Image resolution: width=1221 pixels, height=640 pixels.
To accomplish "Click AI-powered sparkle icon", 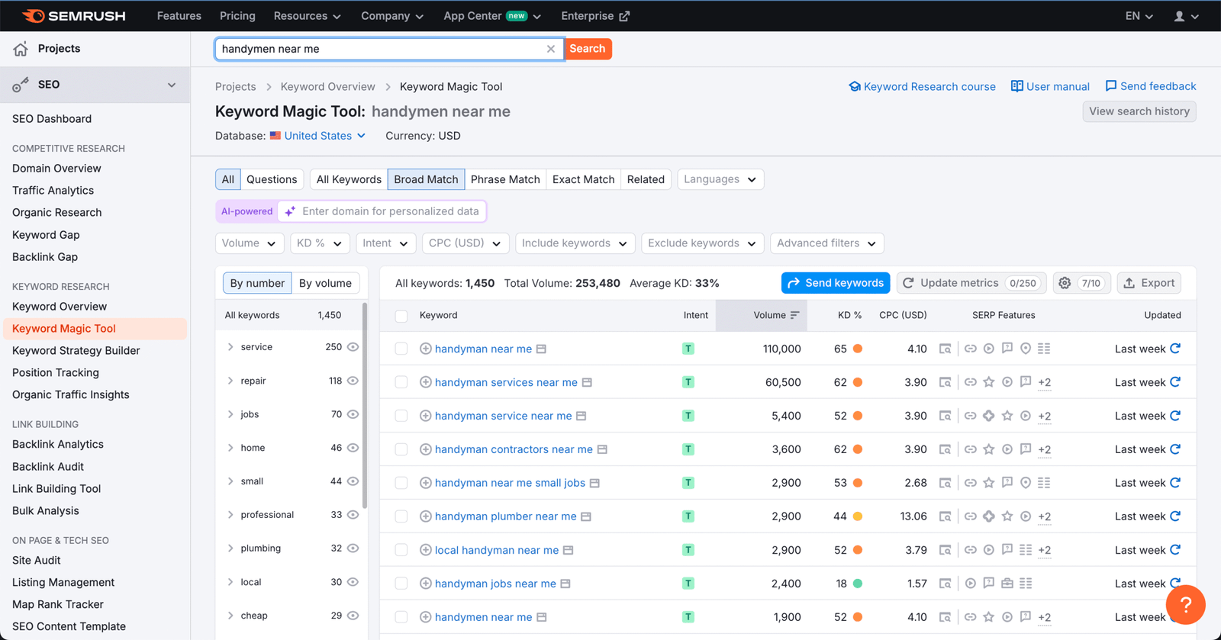I will (x=290, y=211).
